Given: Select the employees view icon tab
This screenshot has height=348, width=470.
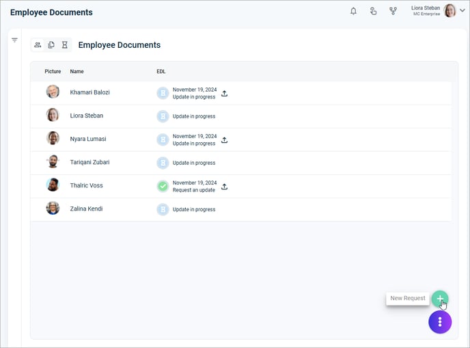Looking at the screenshot, I should tap(38, 45).
